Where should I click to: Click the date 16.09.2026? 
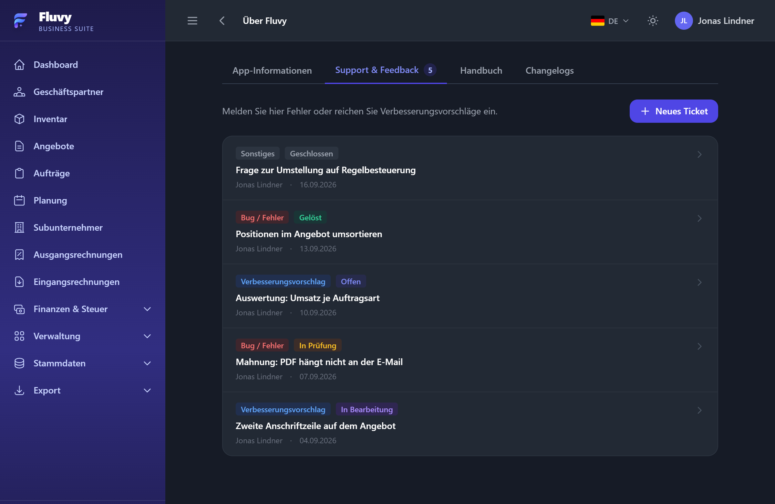[x=318, y=185]
